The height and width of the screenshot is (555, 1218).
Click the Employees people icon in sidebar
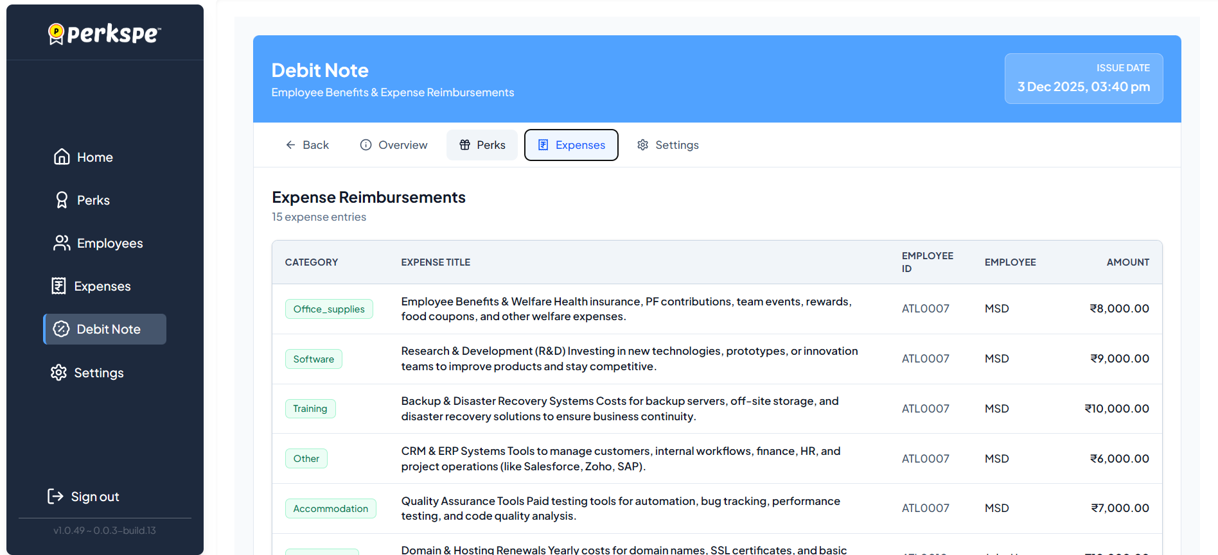[x=62, y=243]
